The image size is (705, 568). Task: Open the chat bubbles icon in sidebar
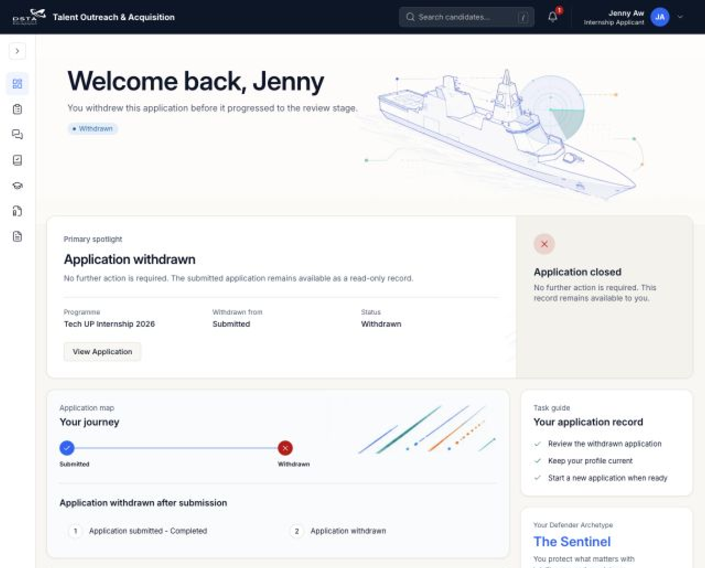point(18,134)
